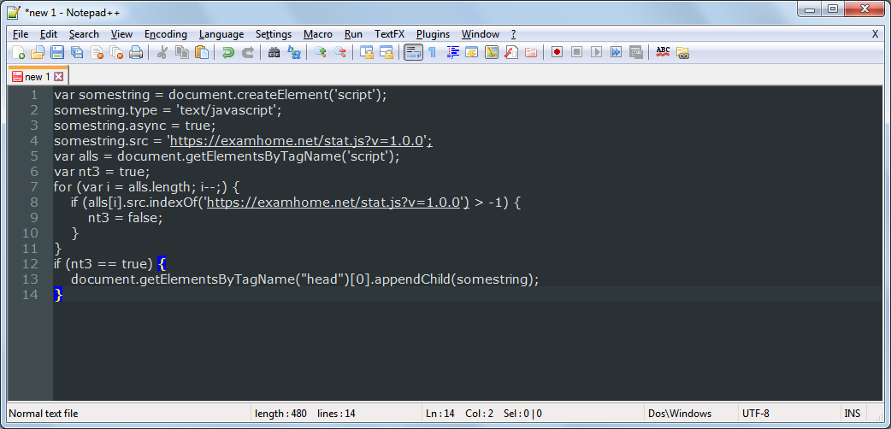This screenshot has height=429, width=891.
Task: Start macro recording with red dot
Action: click(x=557, y=53)
